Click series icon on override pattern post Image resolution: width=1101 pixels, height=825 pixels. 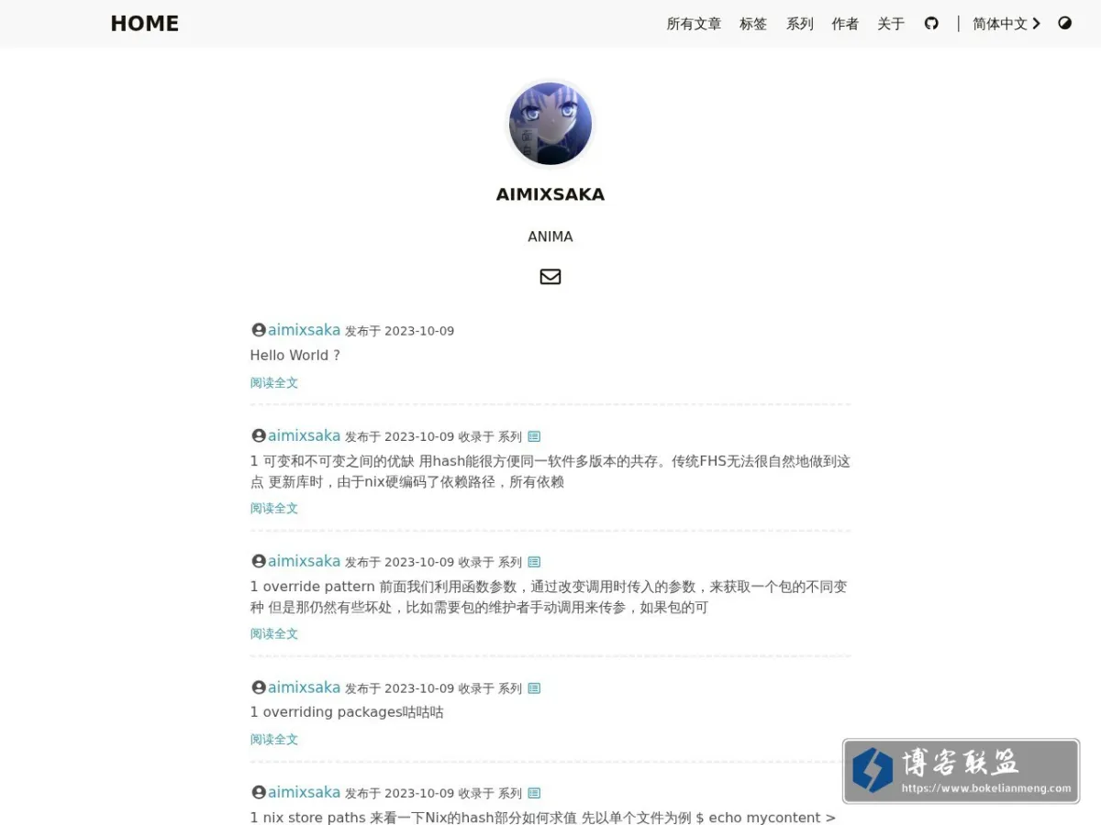[534, 562]
